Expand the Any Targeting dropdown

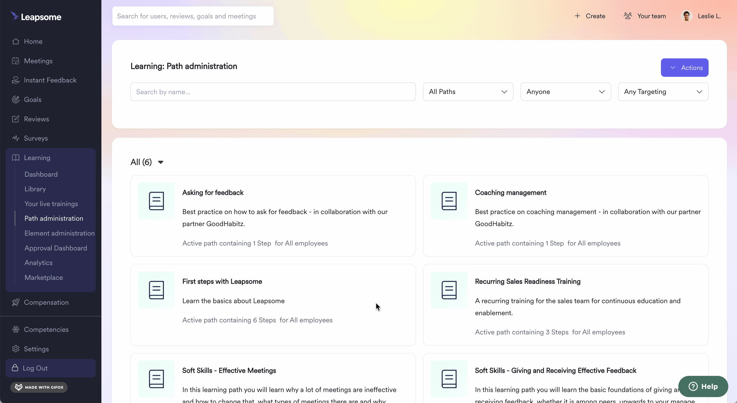(663, 92)
